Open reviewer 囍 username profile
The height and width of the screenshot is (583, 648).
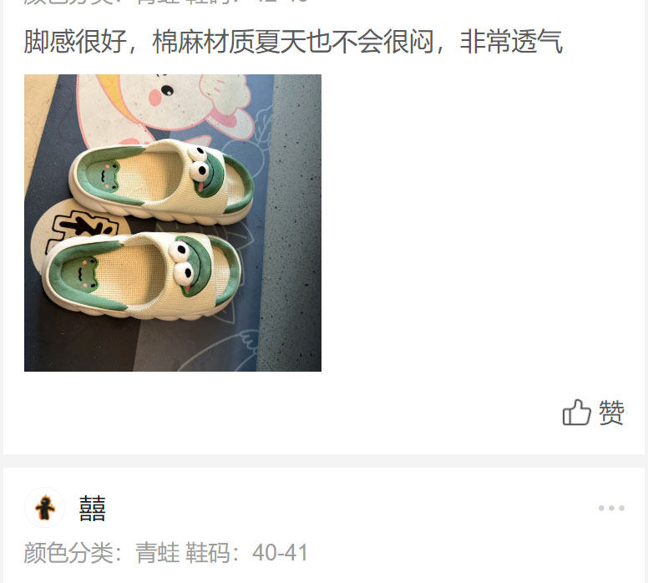[93, 508]
